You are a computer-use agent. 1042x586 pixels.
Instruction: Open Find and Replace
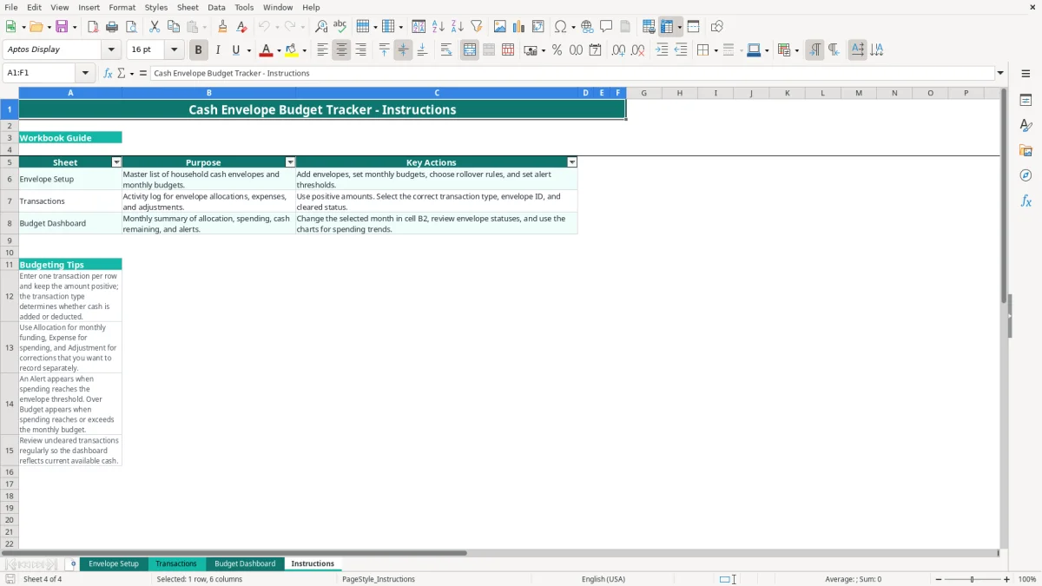(x=321, y=27)
